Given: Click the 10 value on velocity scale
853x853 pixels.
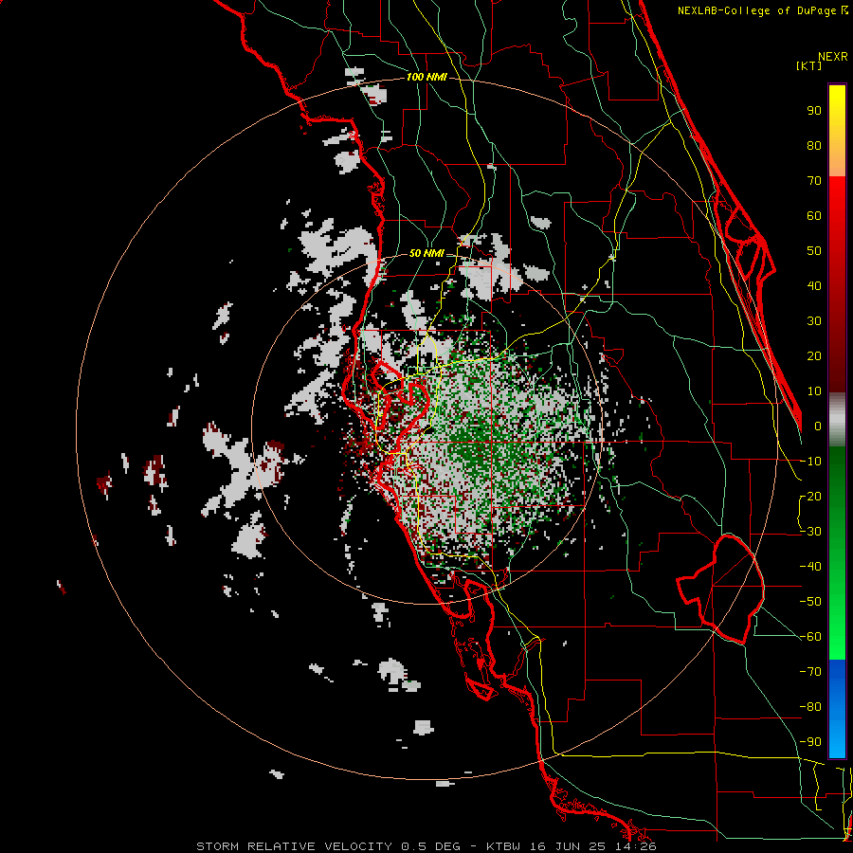Looking at the screenshot, I should pos(814,391).
